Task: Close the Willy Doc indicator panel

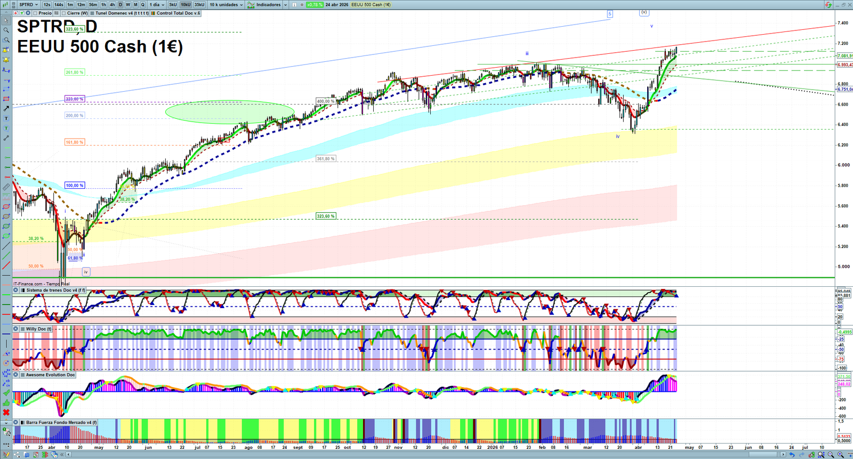Action: (x=16, y=329)
